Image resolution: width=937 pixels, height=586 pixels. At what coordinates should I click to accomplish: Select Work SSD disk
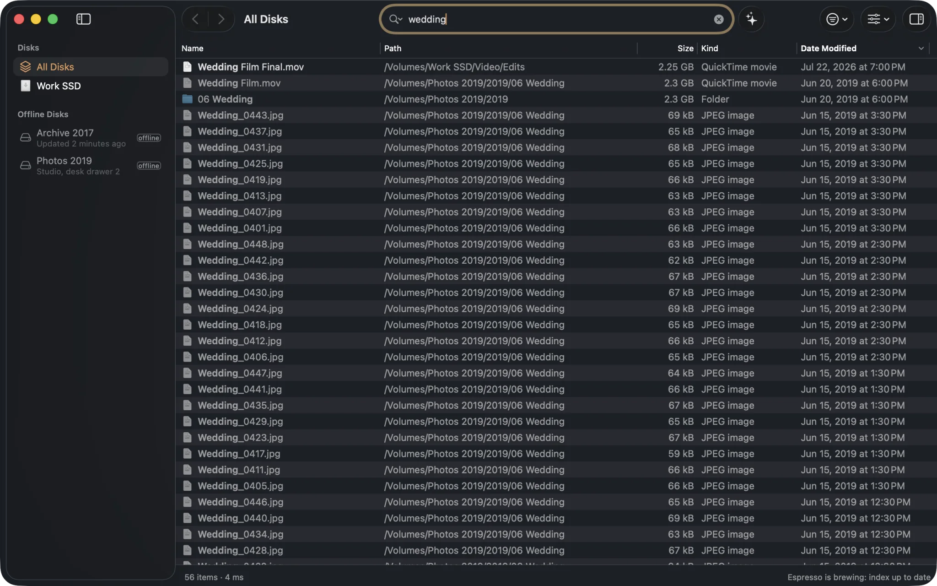(91, 86)
